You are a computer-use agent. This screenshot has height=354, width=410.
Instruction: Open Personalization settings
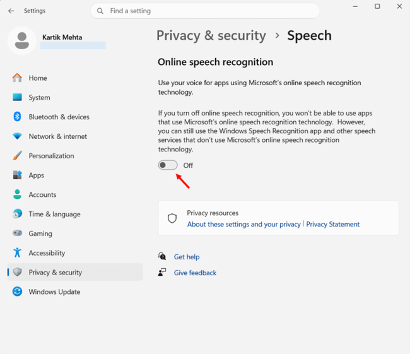tap(75, 156)
